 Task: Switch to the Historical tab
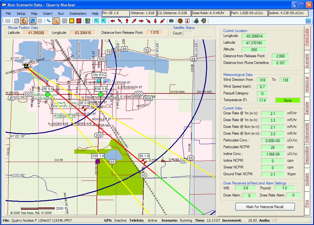[x=307, y=85]
